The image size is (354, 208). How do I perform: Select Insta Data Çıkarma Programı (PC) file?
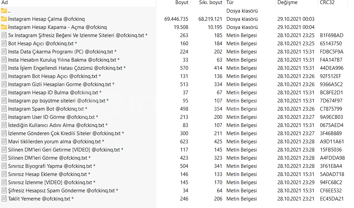(x=62, y=52)
